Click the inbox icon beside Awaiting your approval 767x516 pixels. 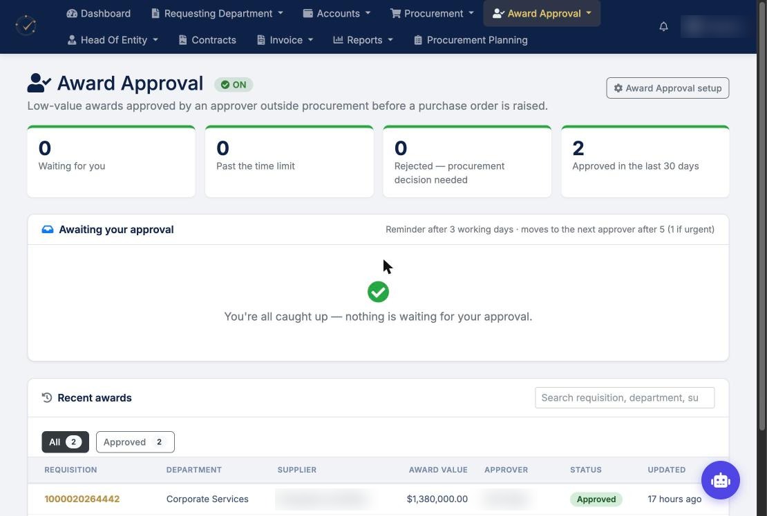[x=48, y=230]
